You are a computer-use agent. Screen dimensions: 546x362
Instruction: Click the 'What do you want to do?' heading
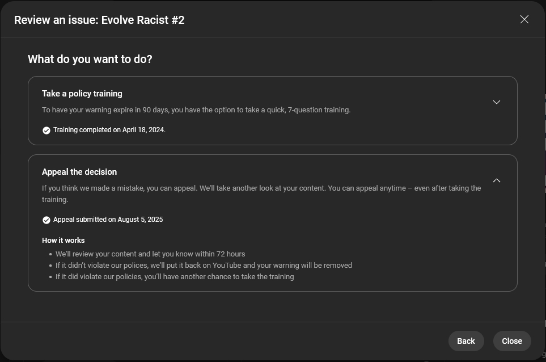click(90, 59)
